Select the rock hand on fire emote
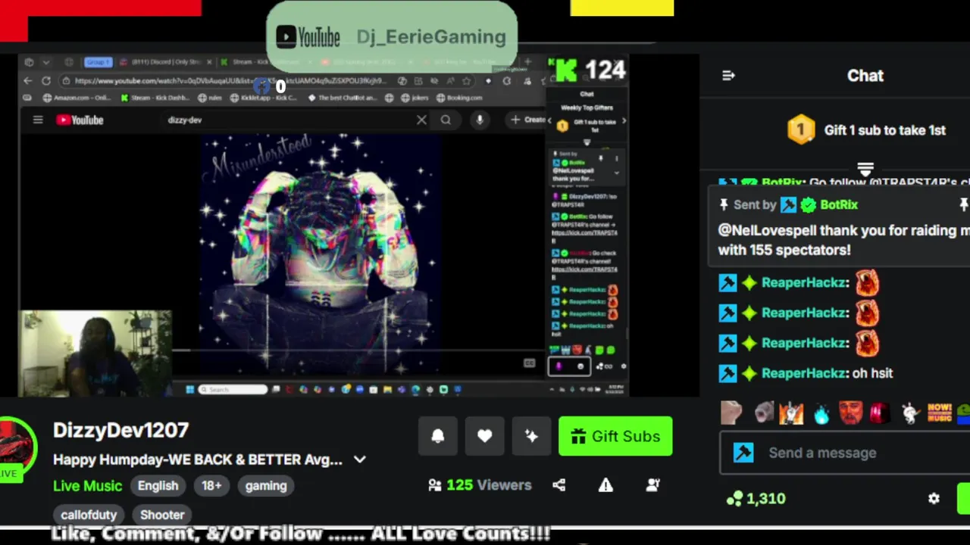The height and width of the screenshot is (545, 970). [791, 413]
